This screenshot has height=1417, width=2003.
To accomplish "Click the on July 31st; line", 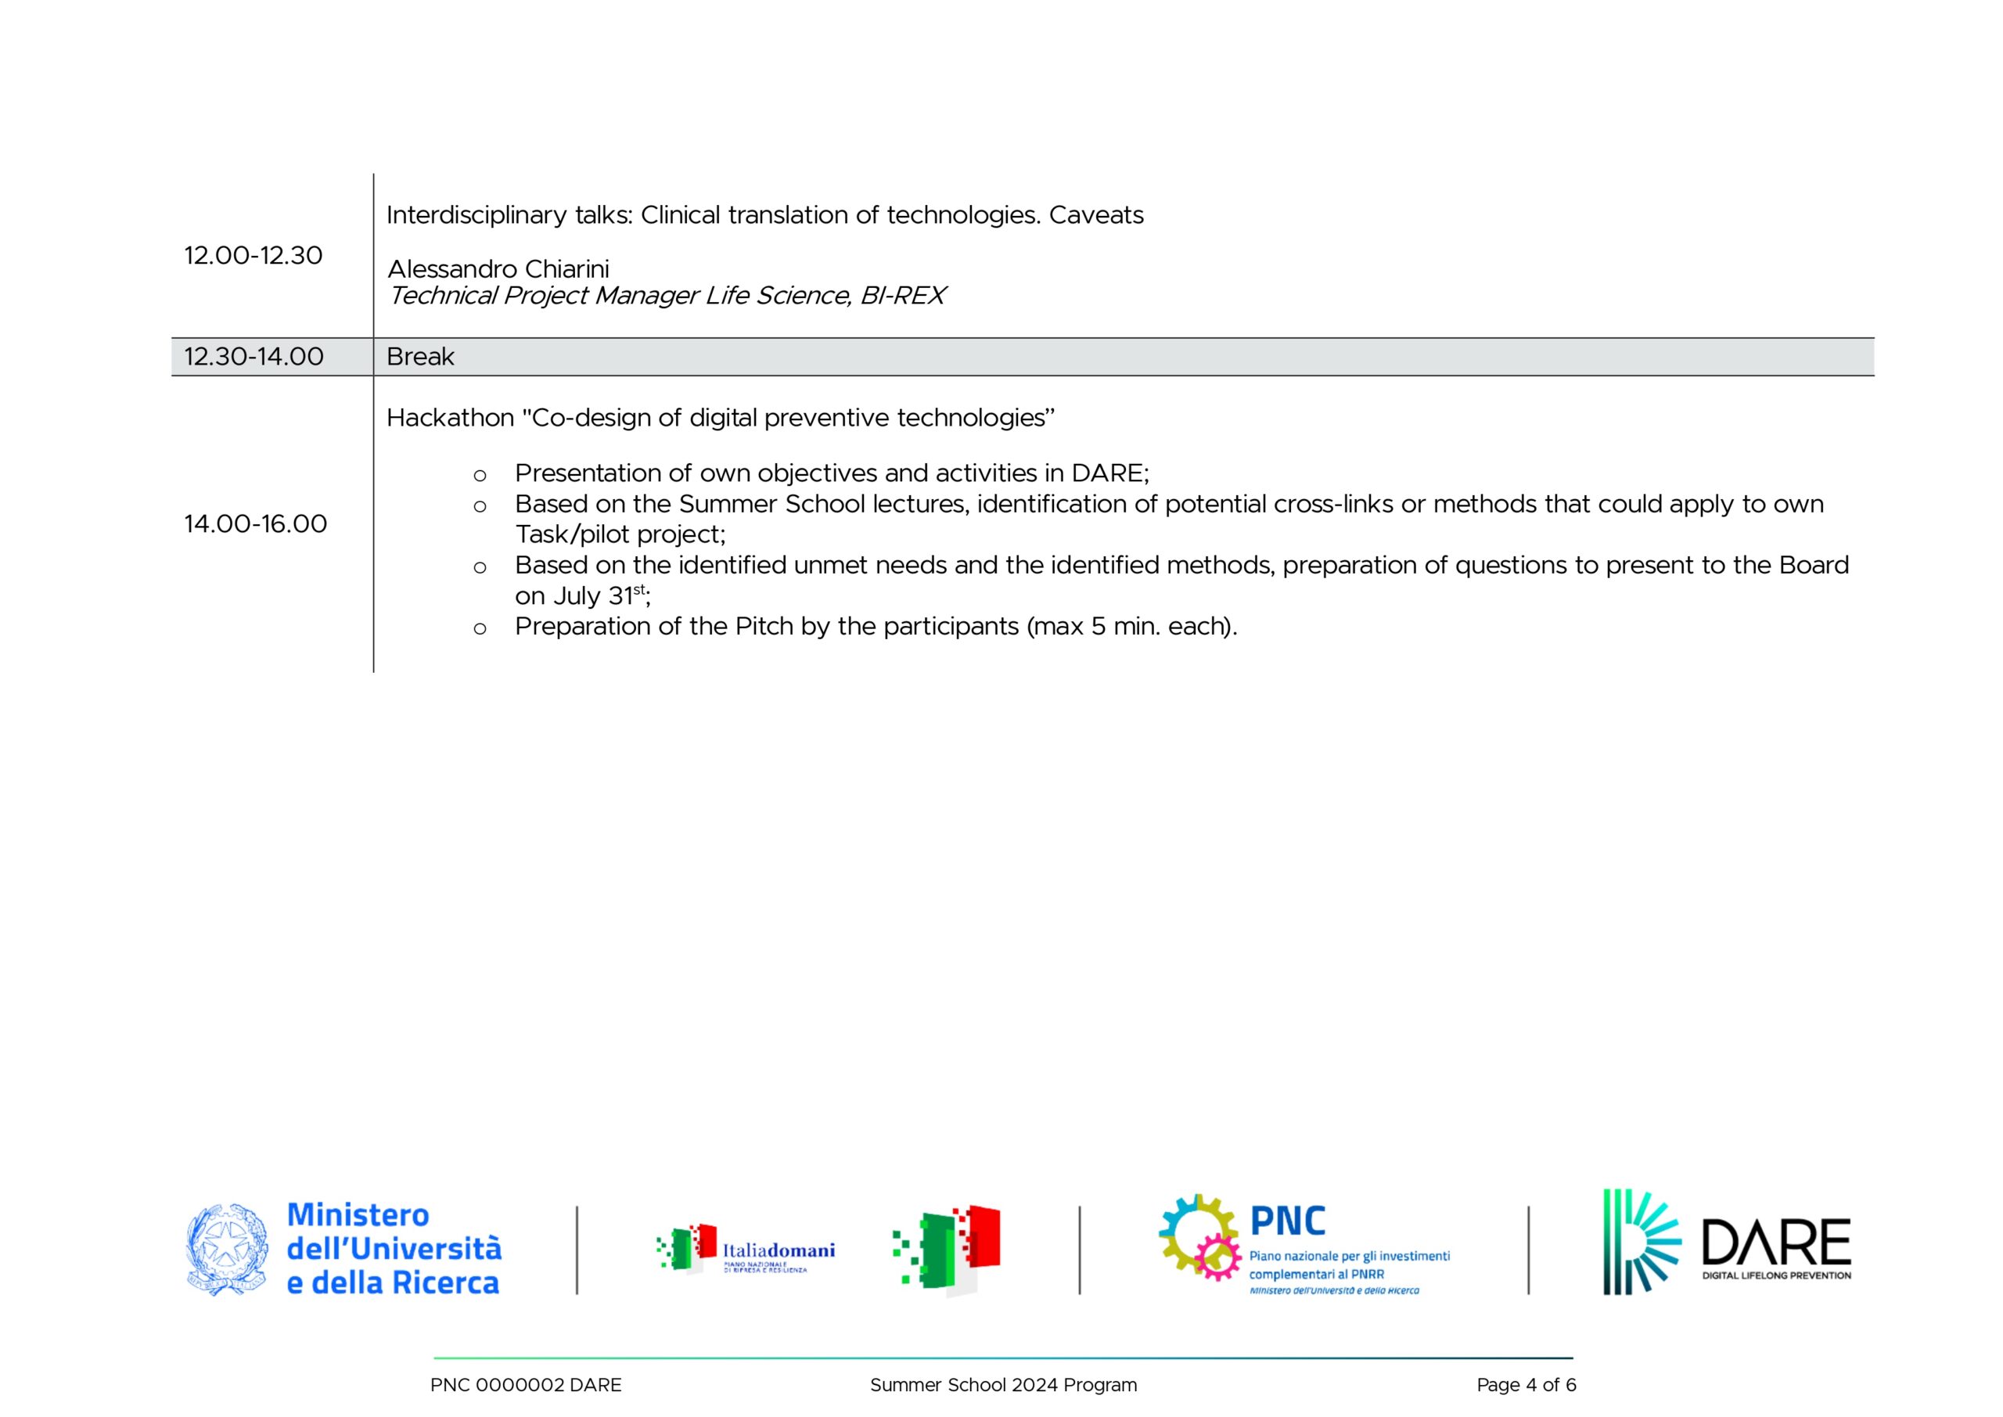I will [583, 595].
